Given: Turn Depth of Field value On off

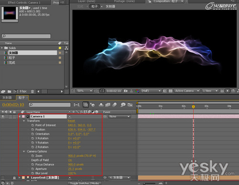Looking at the screenshot, I should pyautogui.click(x=70, y=160).
